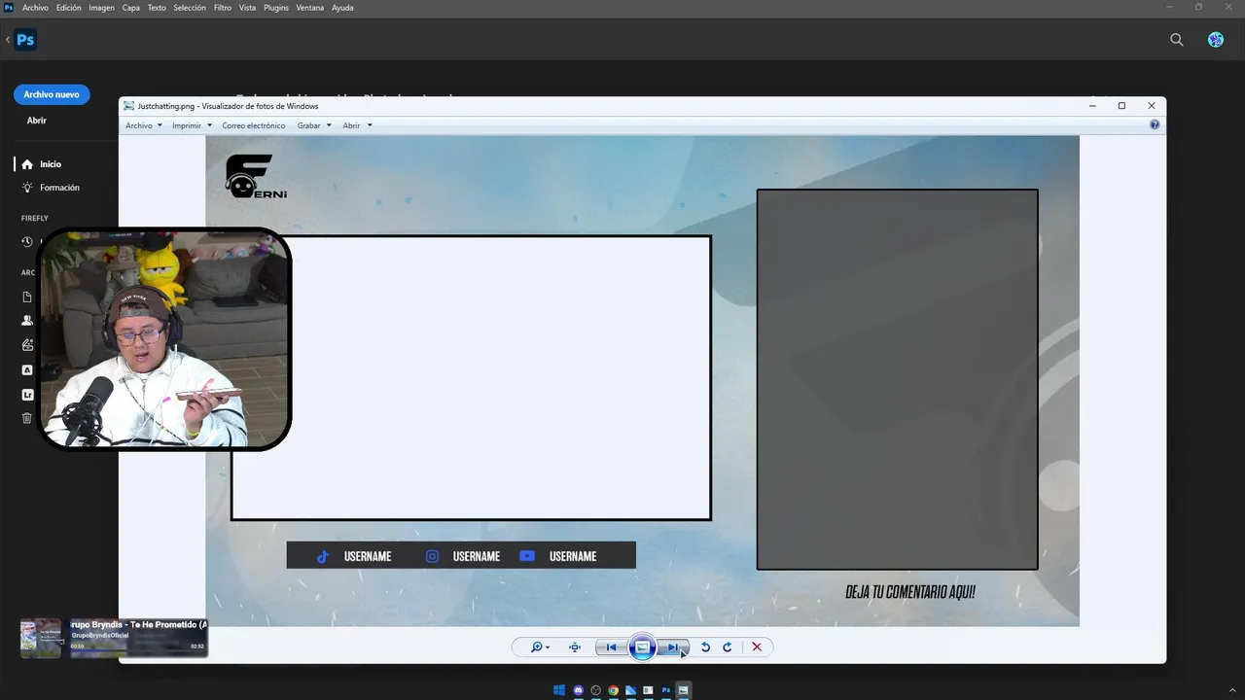This screenshot has width=1245, height=700.
Task: Go to next image in Photo Viewer
Action: [x=673, y=647]
